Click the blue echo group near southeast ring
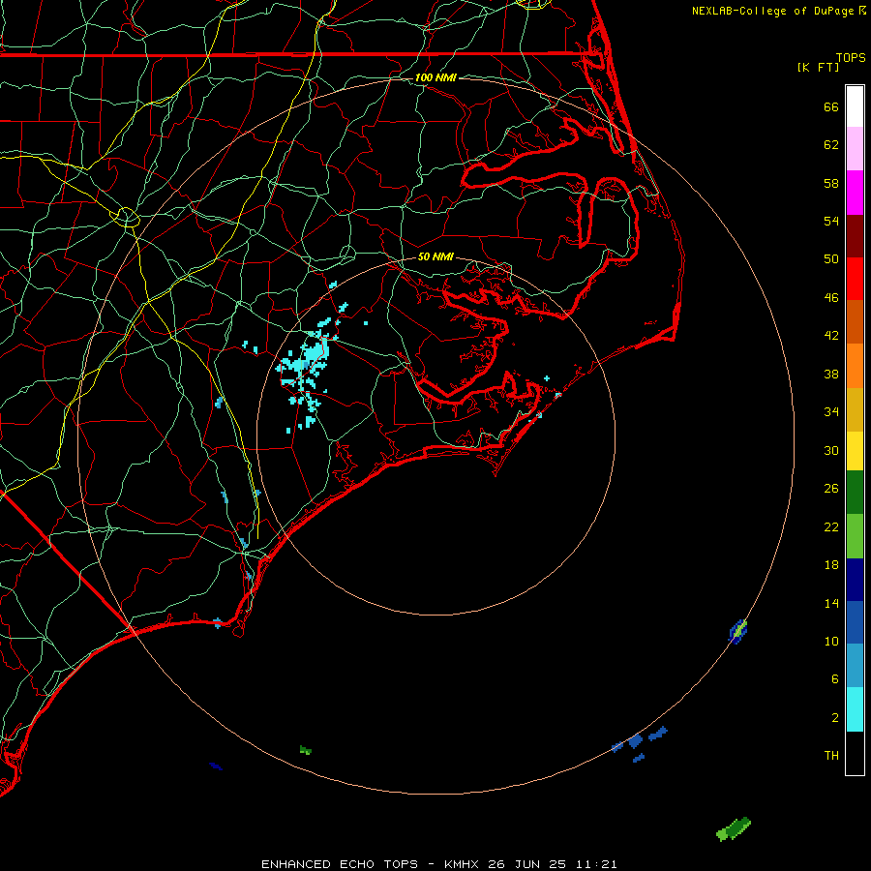The height and width of the screenshot is (871, 871). [x=639, y=742]
